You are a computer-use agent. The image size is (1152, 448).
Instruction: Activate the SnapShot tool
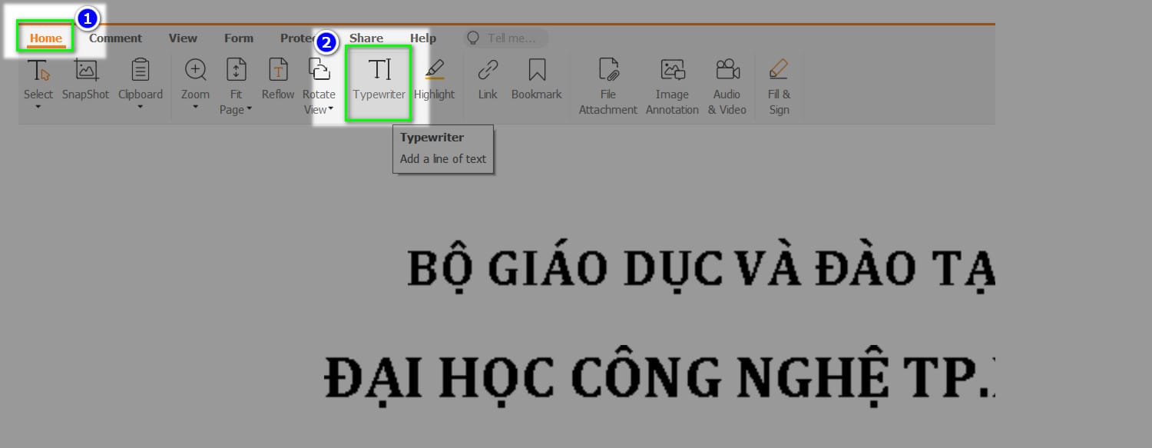point(86,79)
